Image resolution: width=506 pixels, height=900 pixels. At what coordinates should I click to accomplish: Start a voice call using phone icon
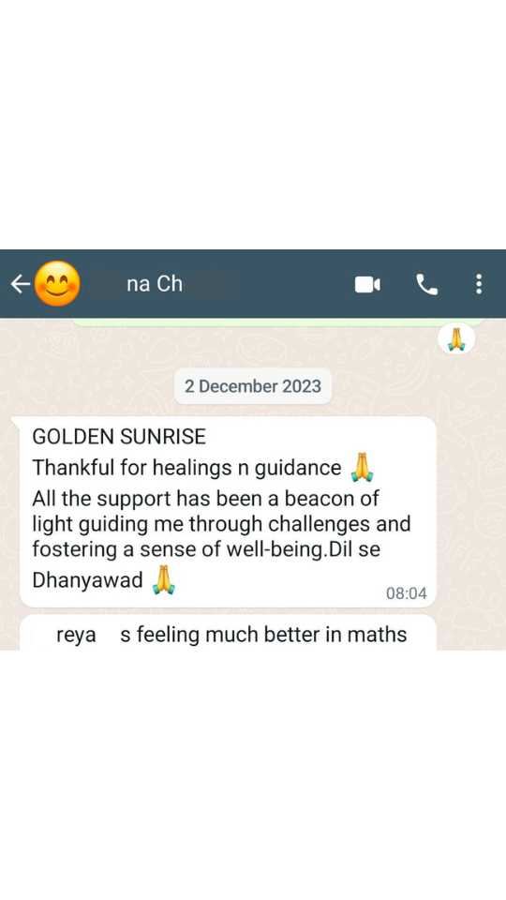point(426,284)
